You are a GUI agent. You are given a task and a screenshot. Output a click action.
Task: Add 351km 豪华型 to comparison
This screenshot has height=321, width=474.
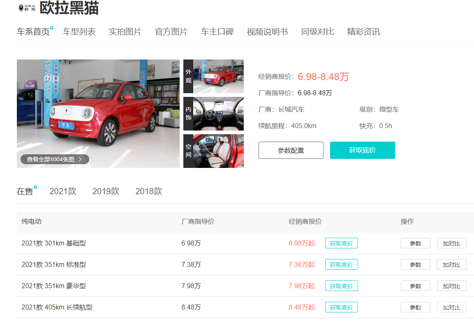(x=451, y=286)
